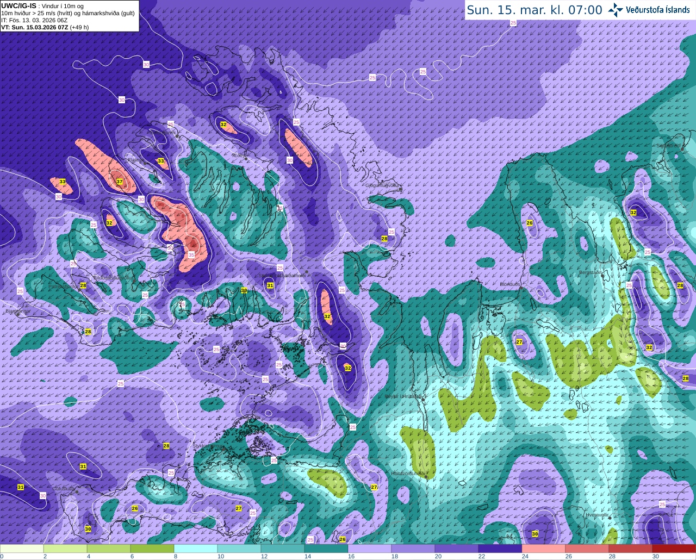The image size is (696, 560).
Task: Click the Patreksfjörður station label
Action: (63, 286)
